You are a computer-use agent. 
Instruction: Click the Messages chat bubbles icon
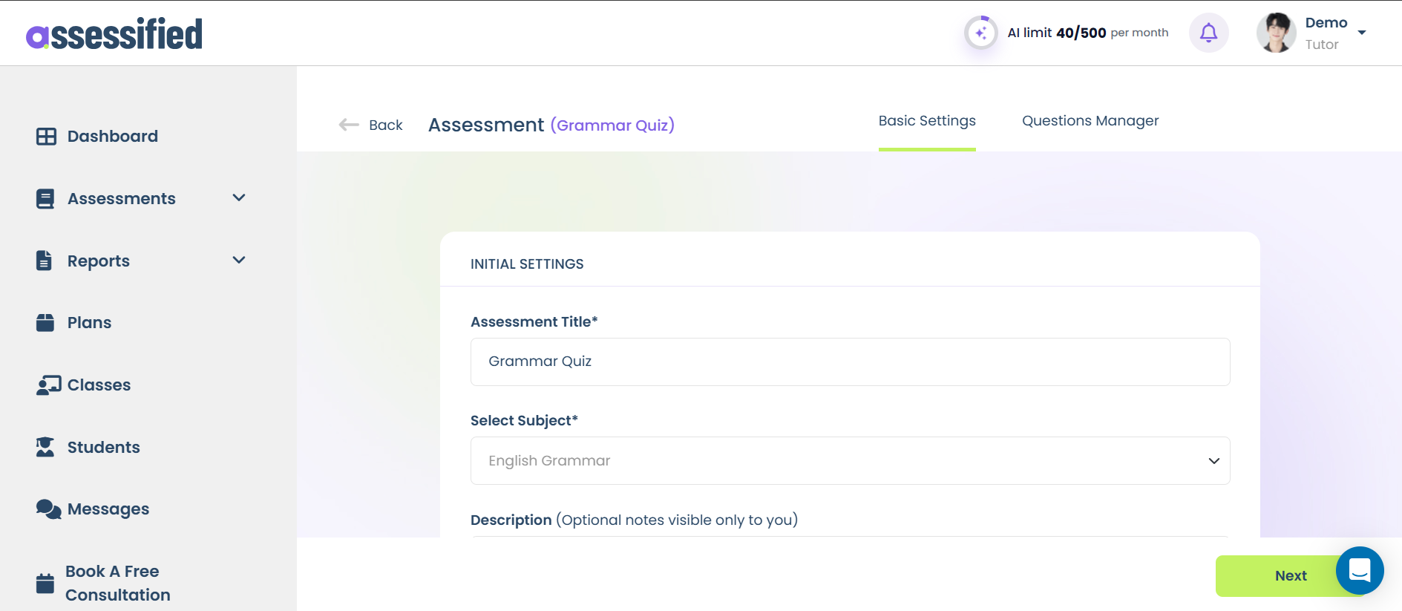(x=48, y=509)
